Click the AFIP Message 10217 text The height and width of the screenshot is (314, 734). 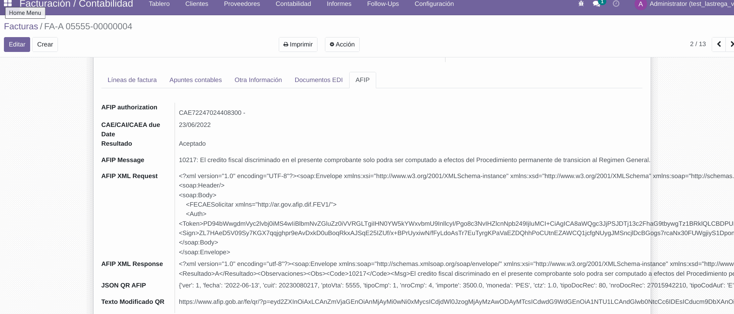(x=414, y=160)
